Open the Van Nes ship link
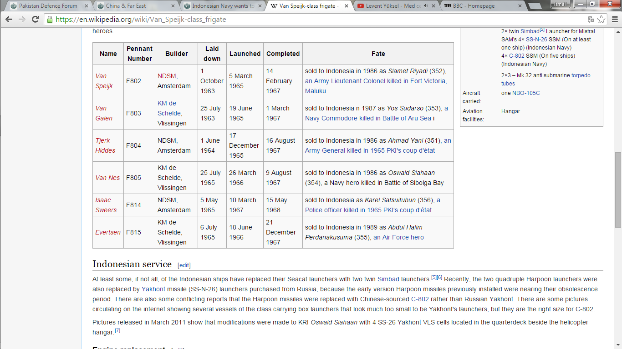 [x=107, y=178]
